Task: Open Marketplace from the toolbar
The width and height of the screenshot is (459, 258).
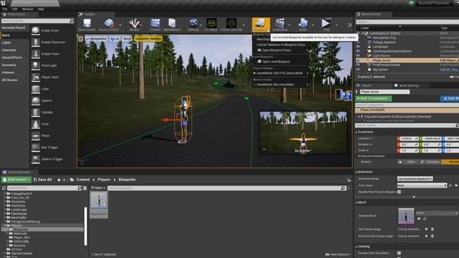Action: point(172,24)
